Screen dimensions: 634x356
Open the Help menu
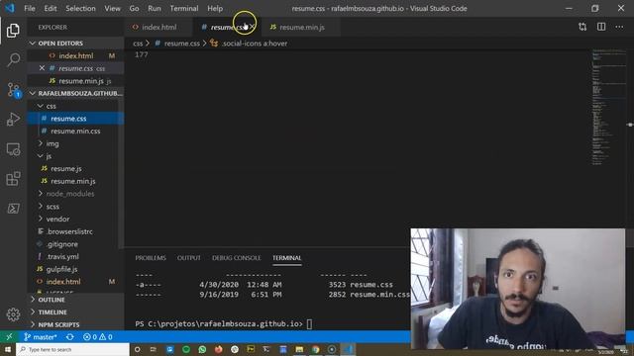(x=215, y=8)
